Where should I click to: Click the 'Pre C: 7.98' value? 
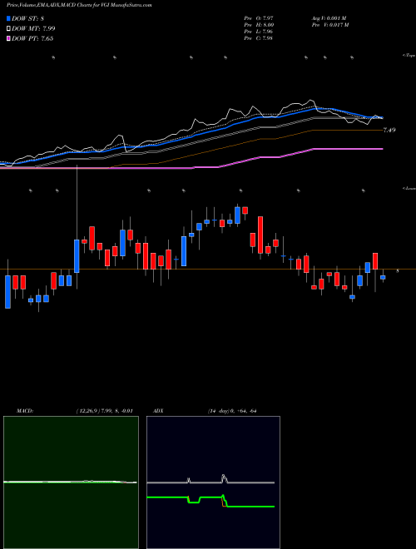point(259,38)
